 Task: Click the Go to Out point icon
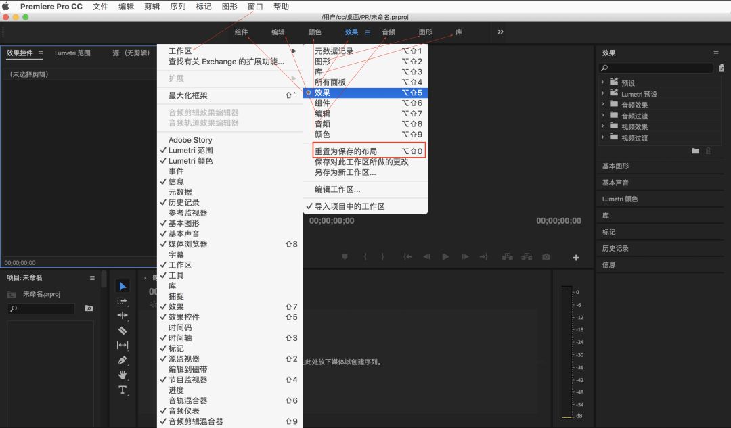pos(483,257)
